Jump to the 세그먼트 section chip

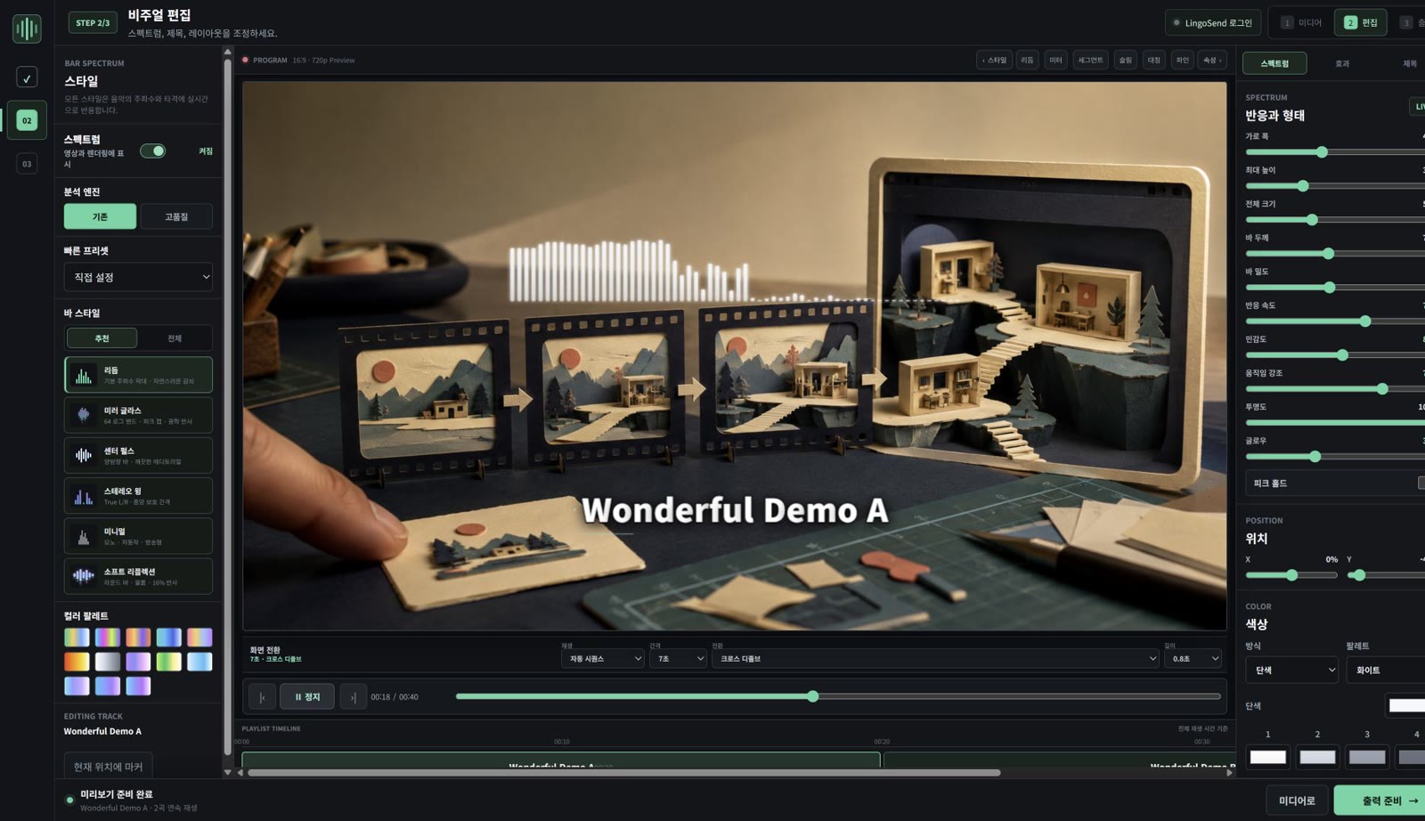point(1090,61)
